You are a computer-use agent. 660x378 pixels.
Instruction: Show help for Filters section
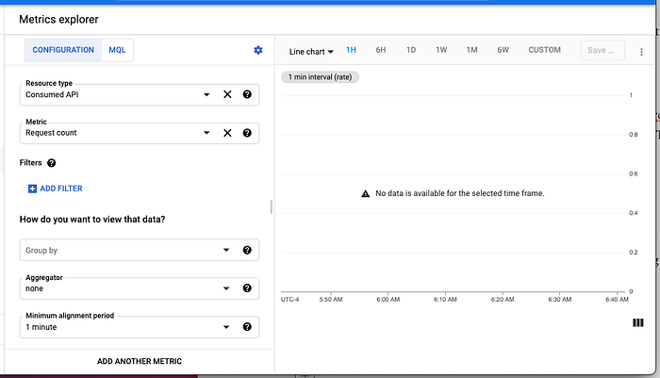click(x=51, y=163)
